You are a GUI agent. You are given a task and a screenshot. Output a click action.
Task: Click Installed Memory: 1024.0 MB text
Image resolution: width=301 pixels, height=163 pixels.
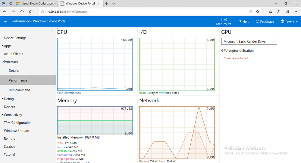point(78,137)
